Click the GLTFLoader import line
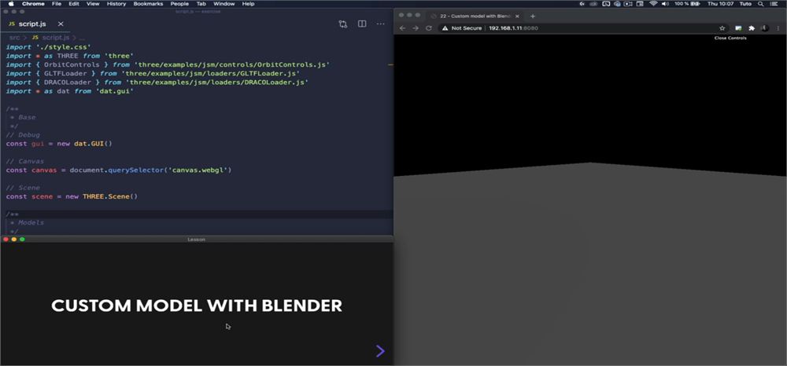The image size is (787, 366). (x=153, y=73)
